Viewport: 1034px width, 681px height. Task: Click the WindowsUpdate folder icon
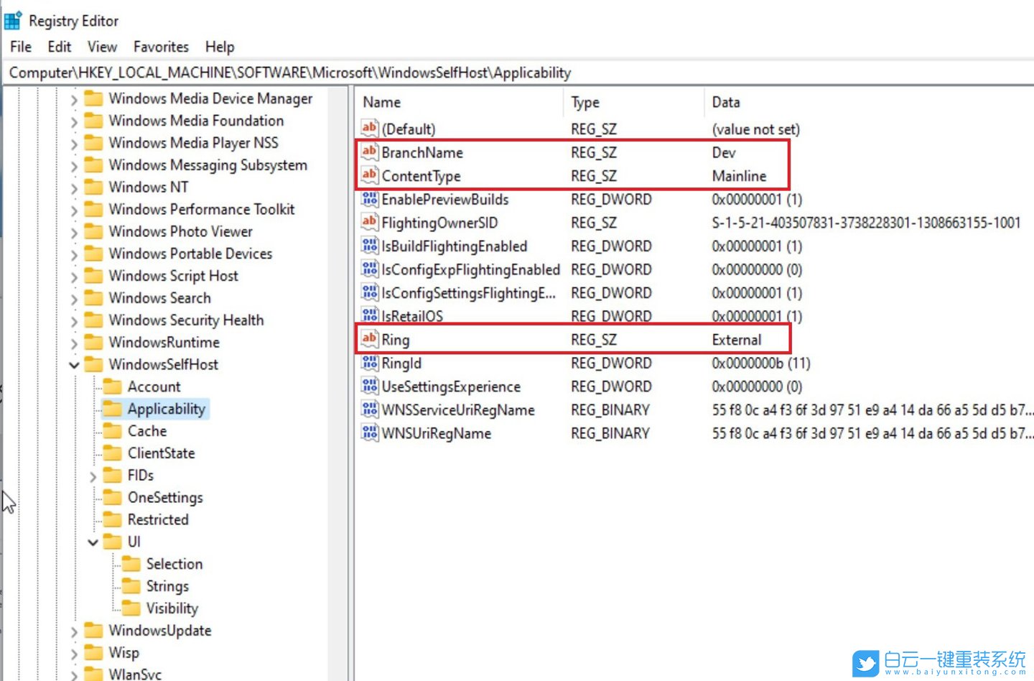93,631
